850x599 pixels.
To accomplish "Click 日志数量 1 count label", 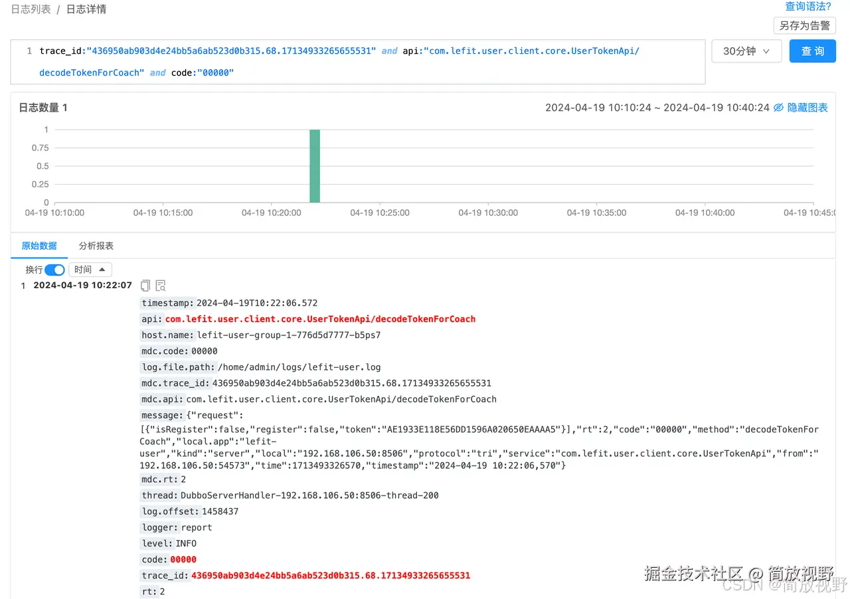I will click(43, 108).
